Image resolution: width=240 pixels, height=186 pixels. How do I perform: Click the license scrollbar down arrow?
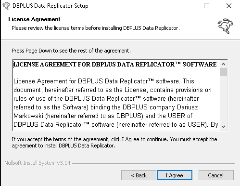(x=223, y=127)
